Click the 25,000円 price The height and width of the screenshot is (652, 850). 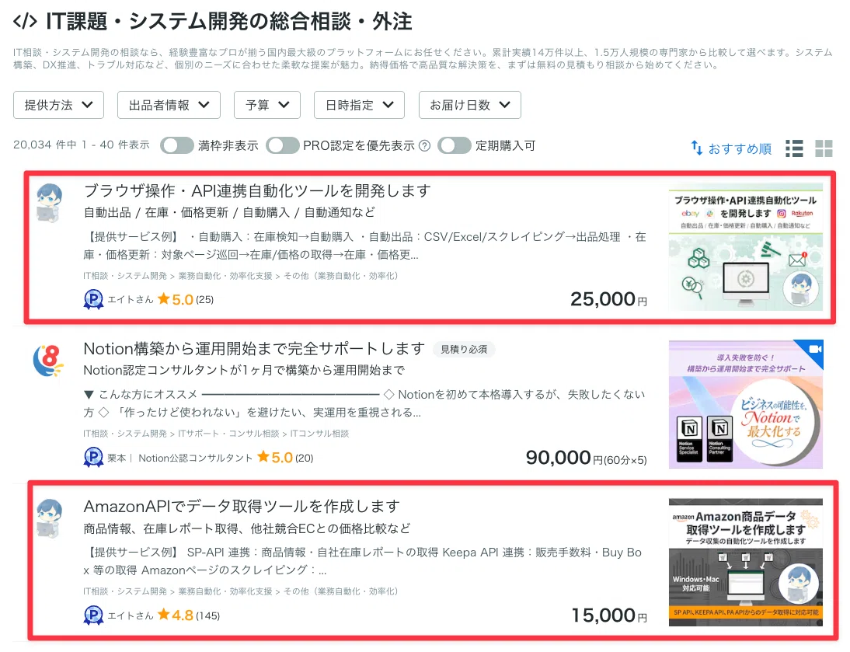coord(608,299)
